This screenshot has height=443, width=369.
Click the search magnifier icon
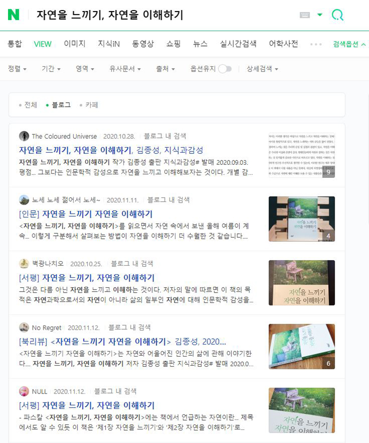[x=337, y=14]
